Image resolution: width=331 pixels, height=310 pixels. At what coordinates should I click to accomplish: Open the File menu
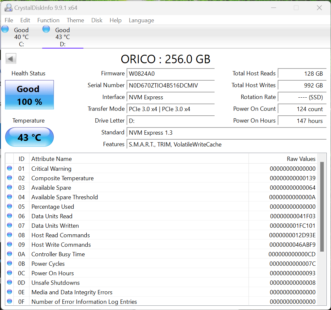click(9, 20)
